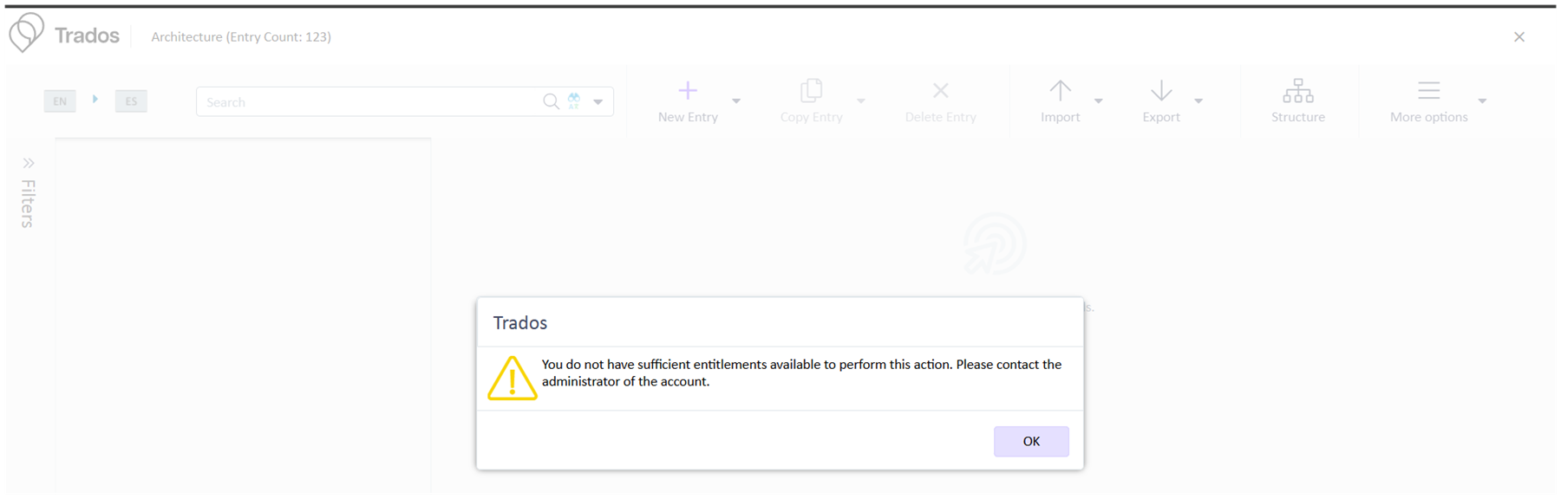This screenshot has width=1561, height=499.
Task: Acknowledge the entitlements warning with OK
Action: [x=1031, y=441]
